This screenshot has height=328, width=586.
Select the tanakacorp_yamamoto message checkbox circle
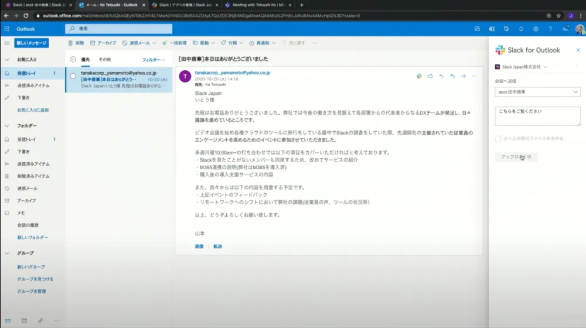[x=73, y=76]
